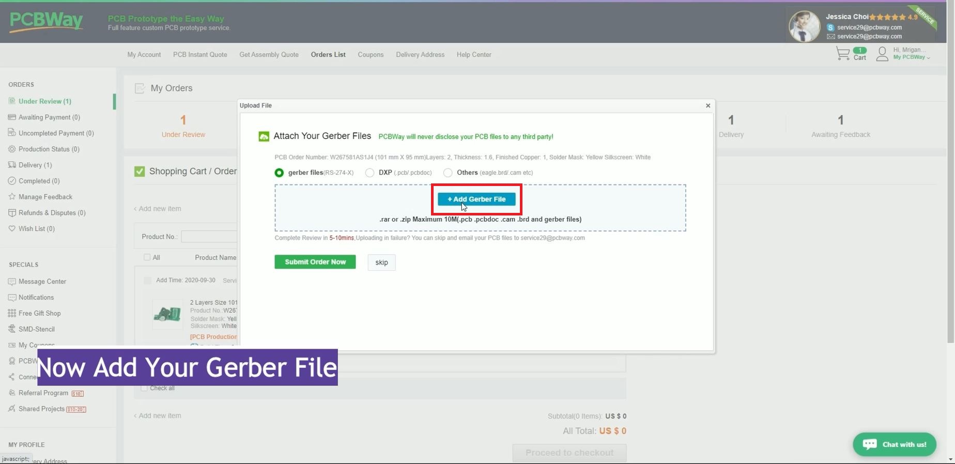Screen dimensions: 955x464
Task: Click the Awaiting Feedback count tab
Action: (x=840, y=126)
